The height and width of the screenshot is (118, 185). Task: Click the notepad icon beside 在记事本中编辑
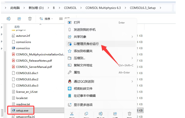coord(70,96)
